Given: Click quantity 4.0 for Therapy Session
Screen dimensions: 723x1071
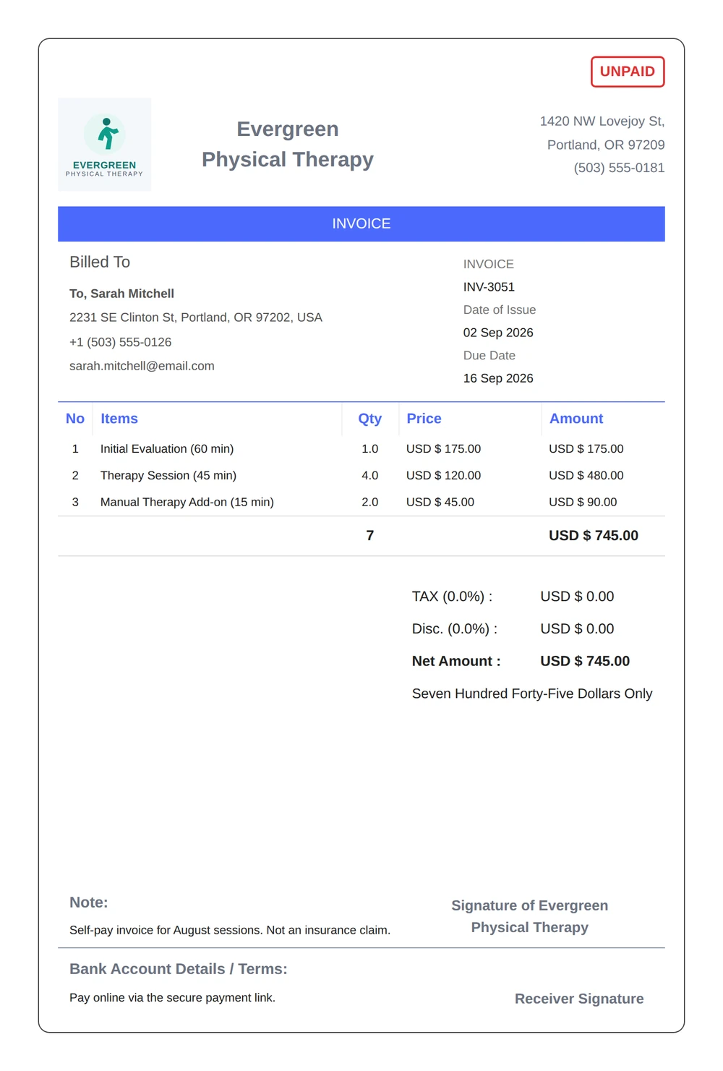Looking at the screenshot, I should click(x=370, y=476).
